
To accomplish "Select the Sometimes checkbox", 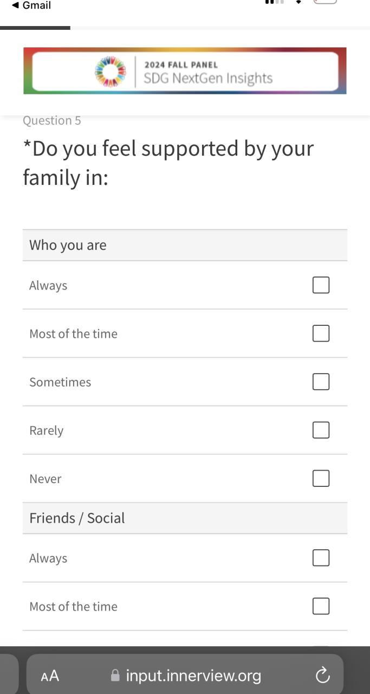I will click(x=321, y=382).
